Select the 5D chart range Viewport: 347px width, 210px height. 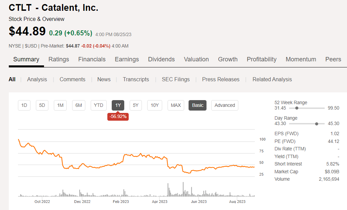(x=42, y=105)
